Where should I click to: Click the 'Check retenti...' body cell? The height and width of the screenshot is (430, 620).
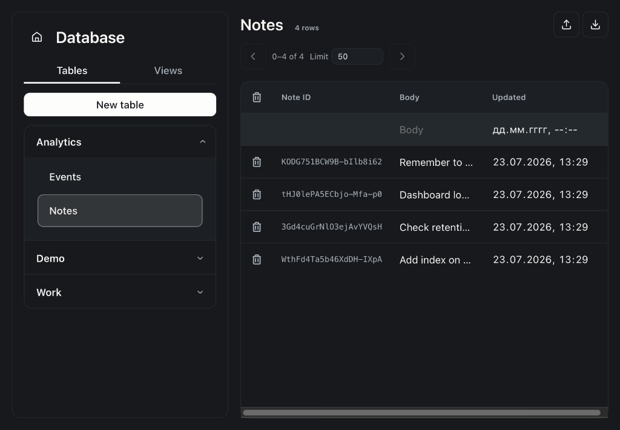click(435, 227)
